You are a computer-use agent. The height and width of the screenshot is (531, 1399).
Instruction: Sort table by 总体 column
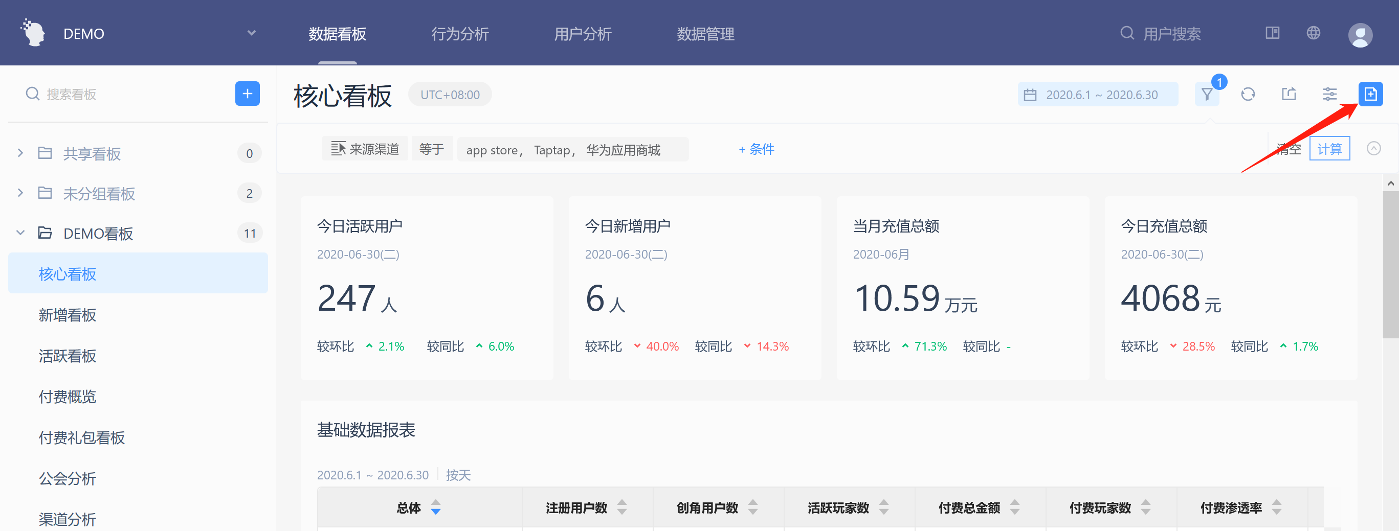[436, 507]
